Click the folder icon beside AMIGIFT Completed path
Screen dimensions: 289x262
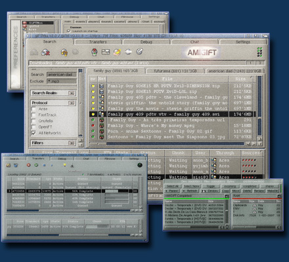(227, 196)
